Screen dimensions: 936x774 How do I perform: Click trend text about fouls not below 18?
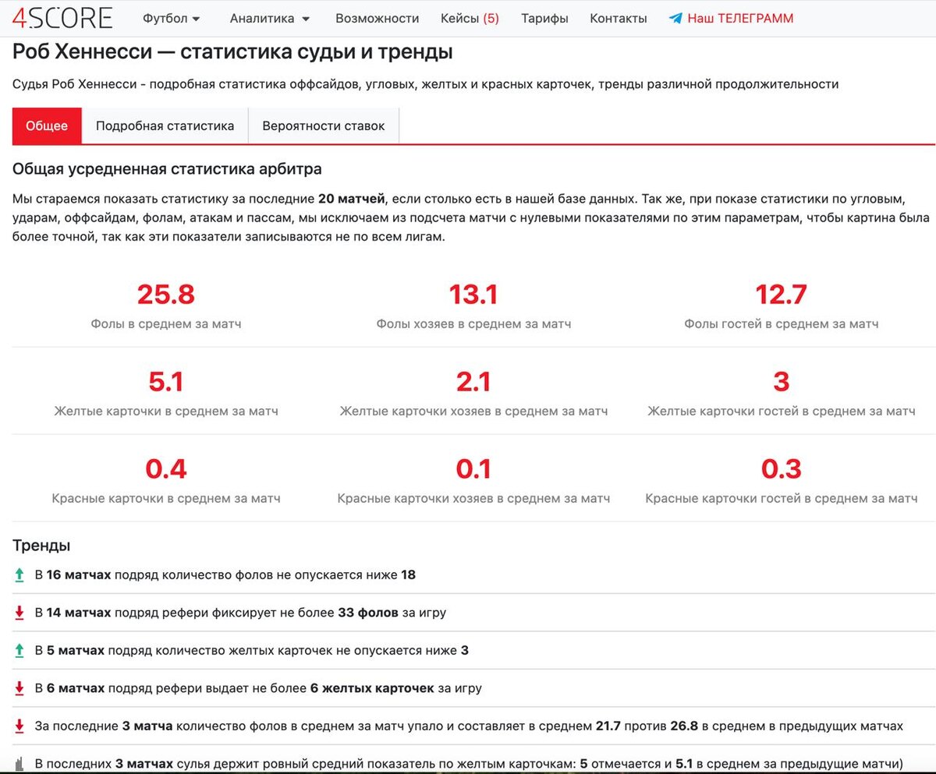point(225,575)
